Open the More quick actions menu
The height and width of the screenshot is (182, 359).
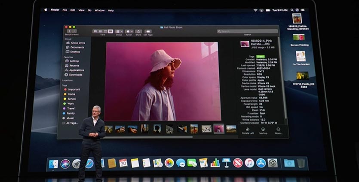pyautogui.click(x=278, y=130)
